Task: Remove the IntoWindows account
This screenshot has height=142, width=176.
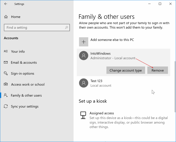Action: pyautogui.click(x=158, y=70)
